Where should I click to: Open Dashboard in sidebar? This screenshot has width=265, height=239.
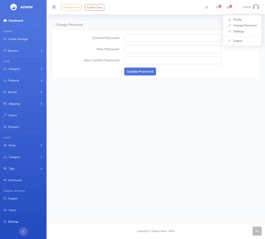tap(16, 21)
